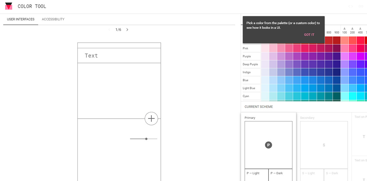Select the P — Dark color box
Screen dimensions: 367x181
pos(280,175)
